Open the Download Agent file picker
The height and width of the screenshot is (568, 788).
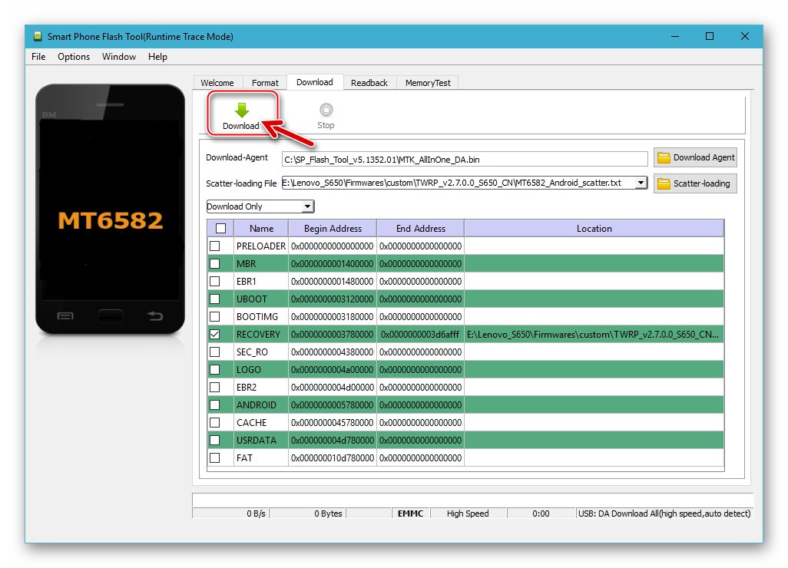695,157
